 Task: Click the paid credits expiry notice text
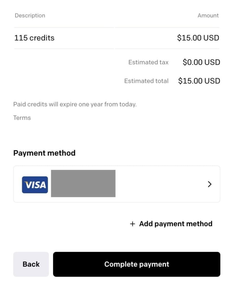75,104
